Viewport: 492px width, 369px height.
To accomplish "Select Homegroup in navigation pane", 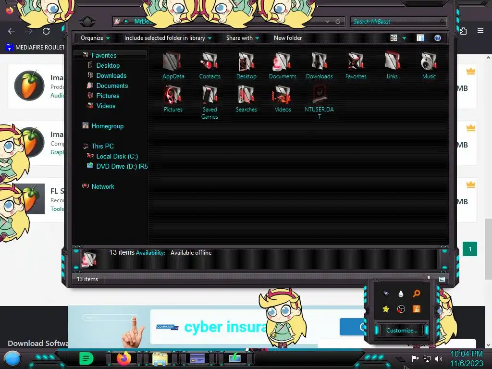I will [107, 126].
